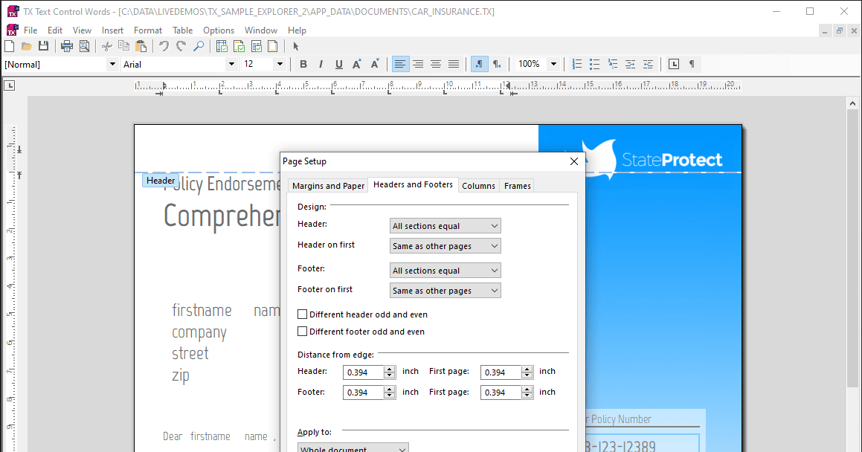Toggle bold formatting
The image size is (862, 452).
point(303,64)
